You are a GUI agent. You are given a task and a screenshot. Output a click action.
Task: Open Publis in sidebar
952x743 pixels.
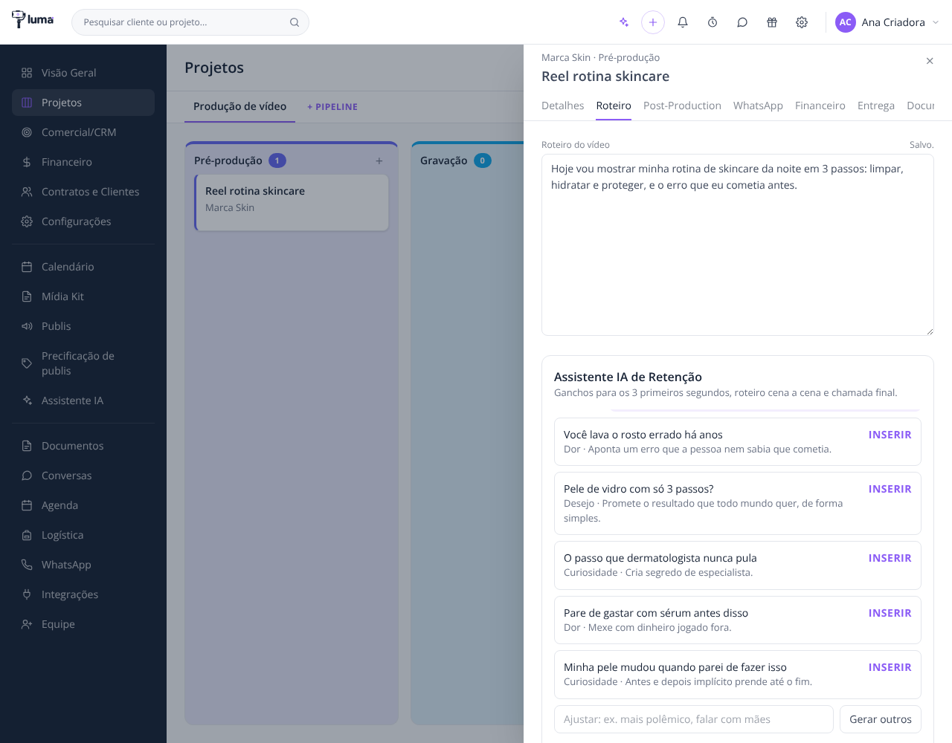click(x=83, y=326)
